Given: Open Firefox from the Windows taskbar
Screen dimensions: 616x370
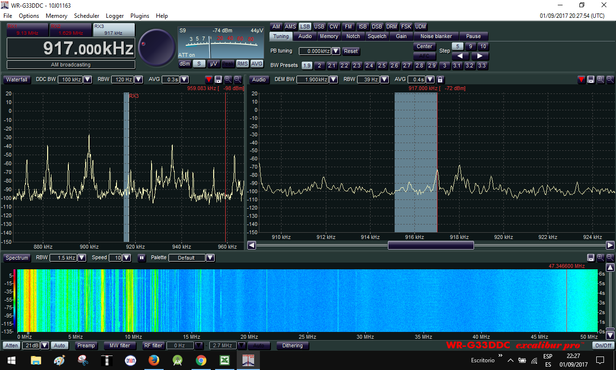Looking at the screenshot, I should pyautogui.click(x=154, y=360).
